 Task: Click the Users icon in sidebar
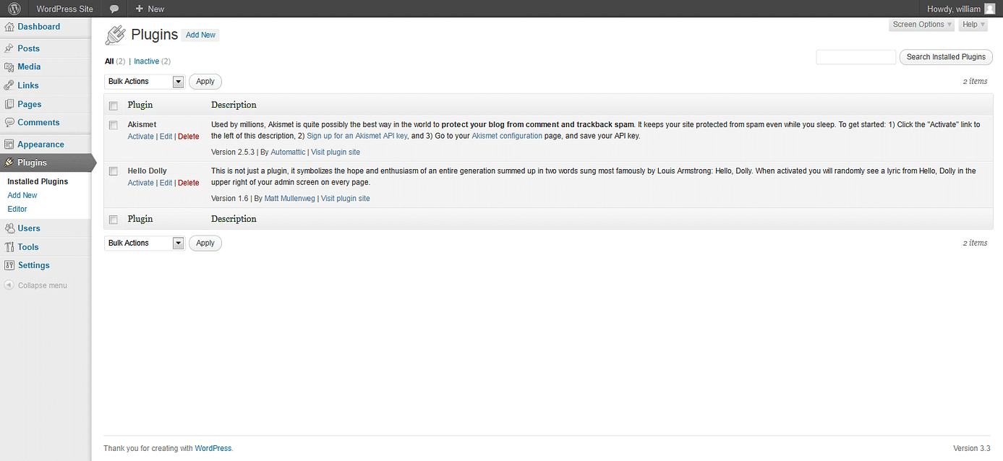click(x=9, y=228)
